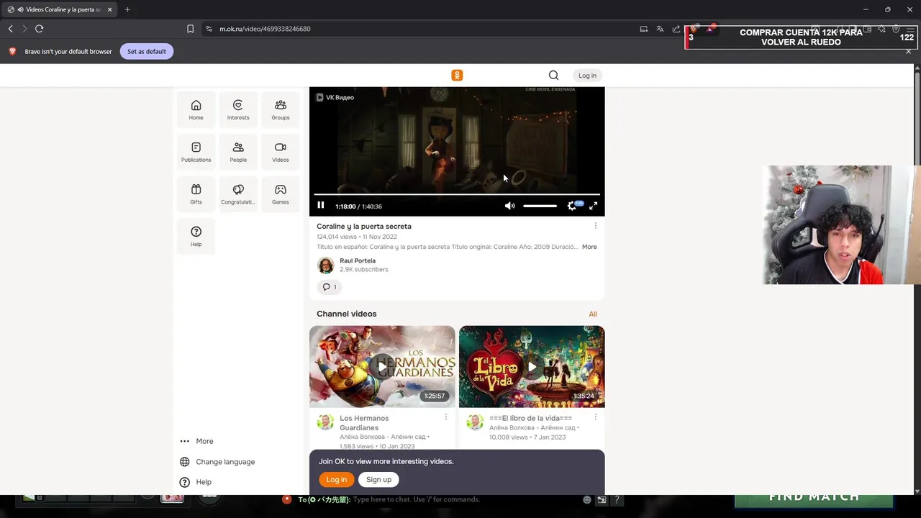Open options menu for El libro de la vida

tap(595, 417)
